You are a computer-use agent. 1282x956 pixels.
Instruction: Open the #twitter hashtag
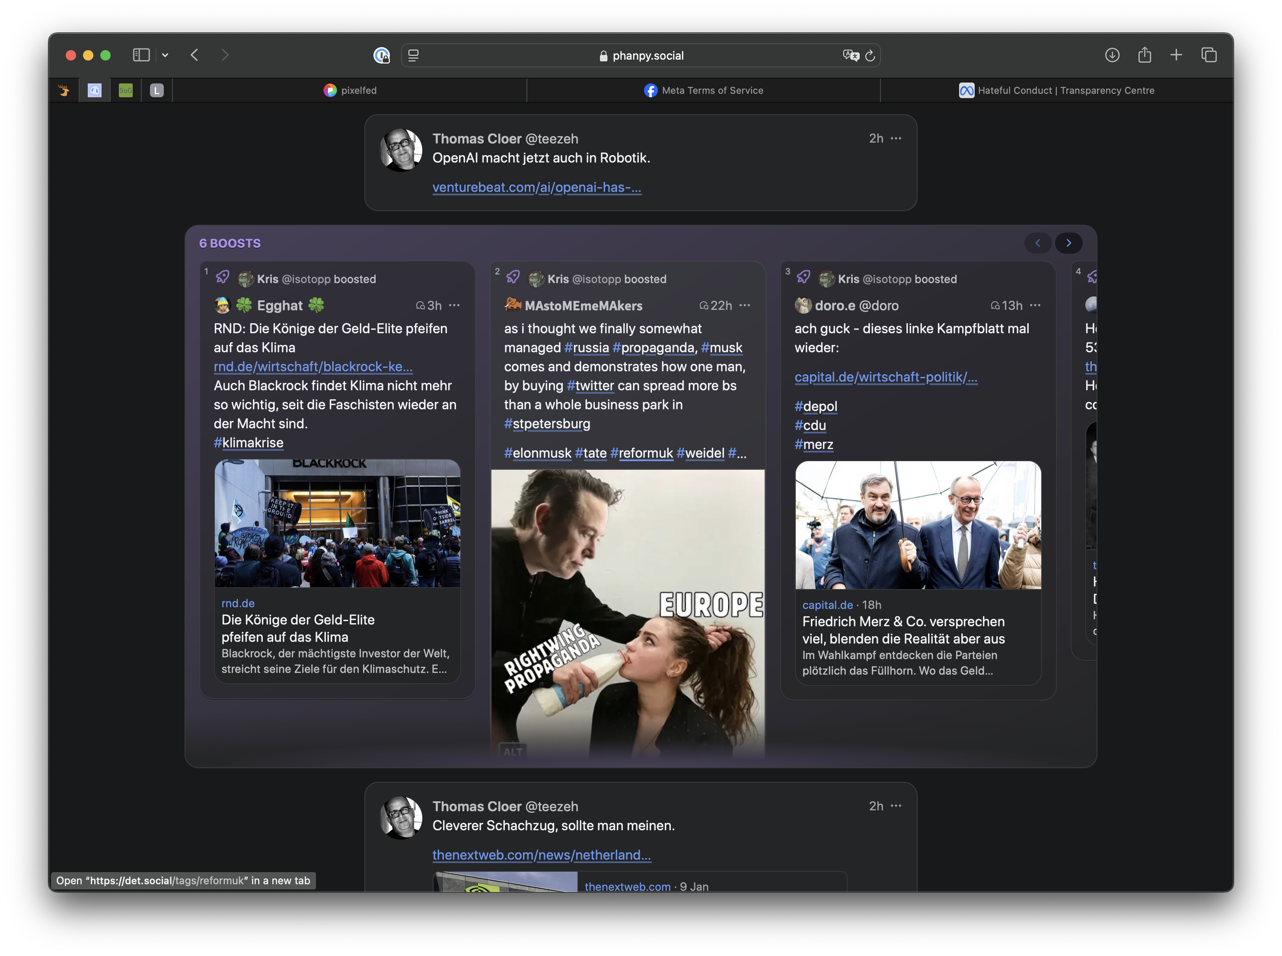(590, 386)
